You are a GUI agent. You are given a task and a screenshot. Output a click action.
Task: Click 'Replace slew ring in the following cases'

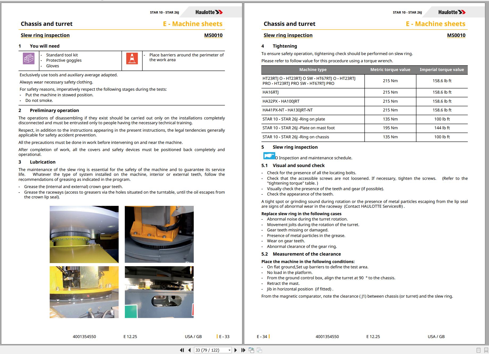tap(301, 214)
